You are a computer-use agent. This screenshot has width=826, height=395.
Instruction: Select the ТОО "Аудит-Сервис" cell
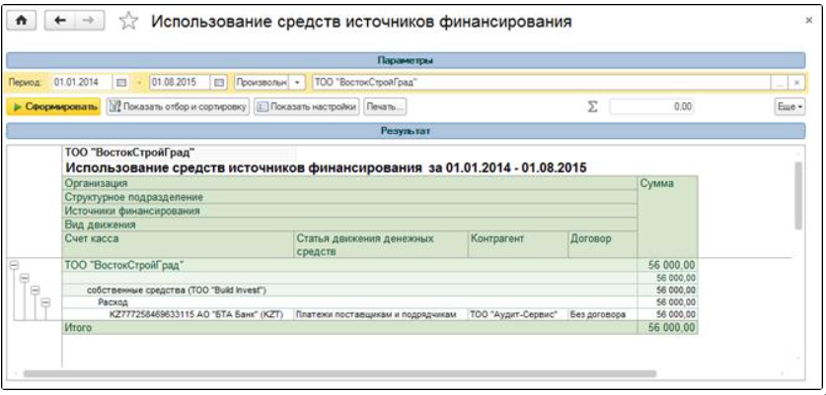pos(518,314)
